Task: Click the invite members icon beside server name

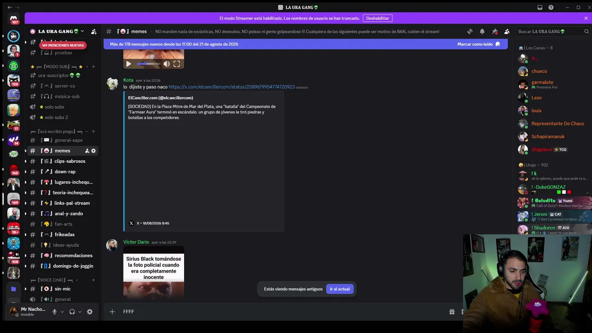Action: (94, 31)
